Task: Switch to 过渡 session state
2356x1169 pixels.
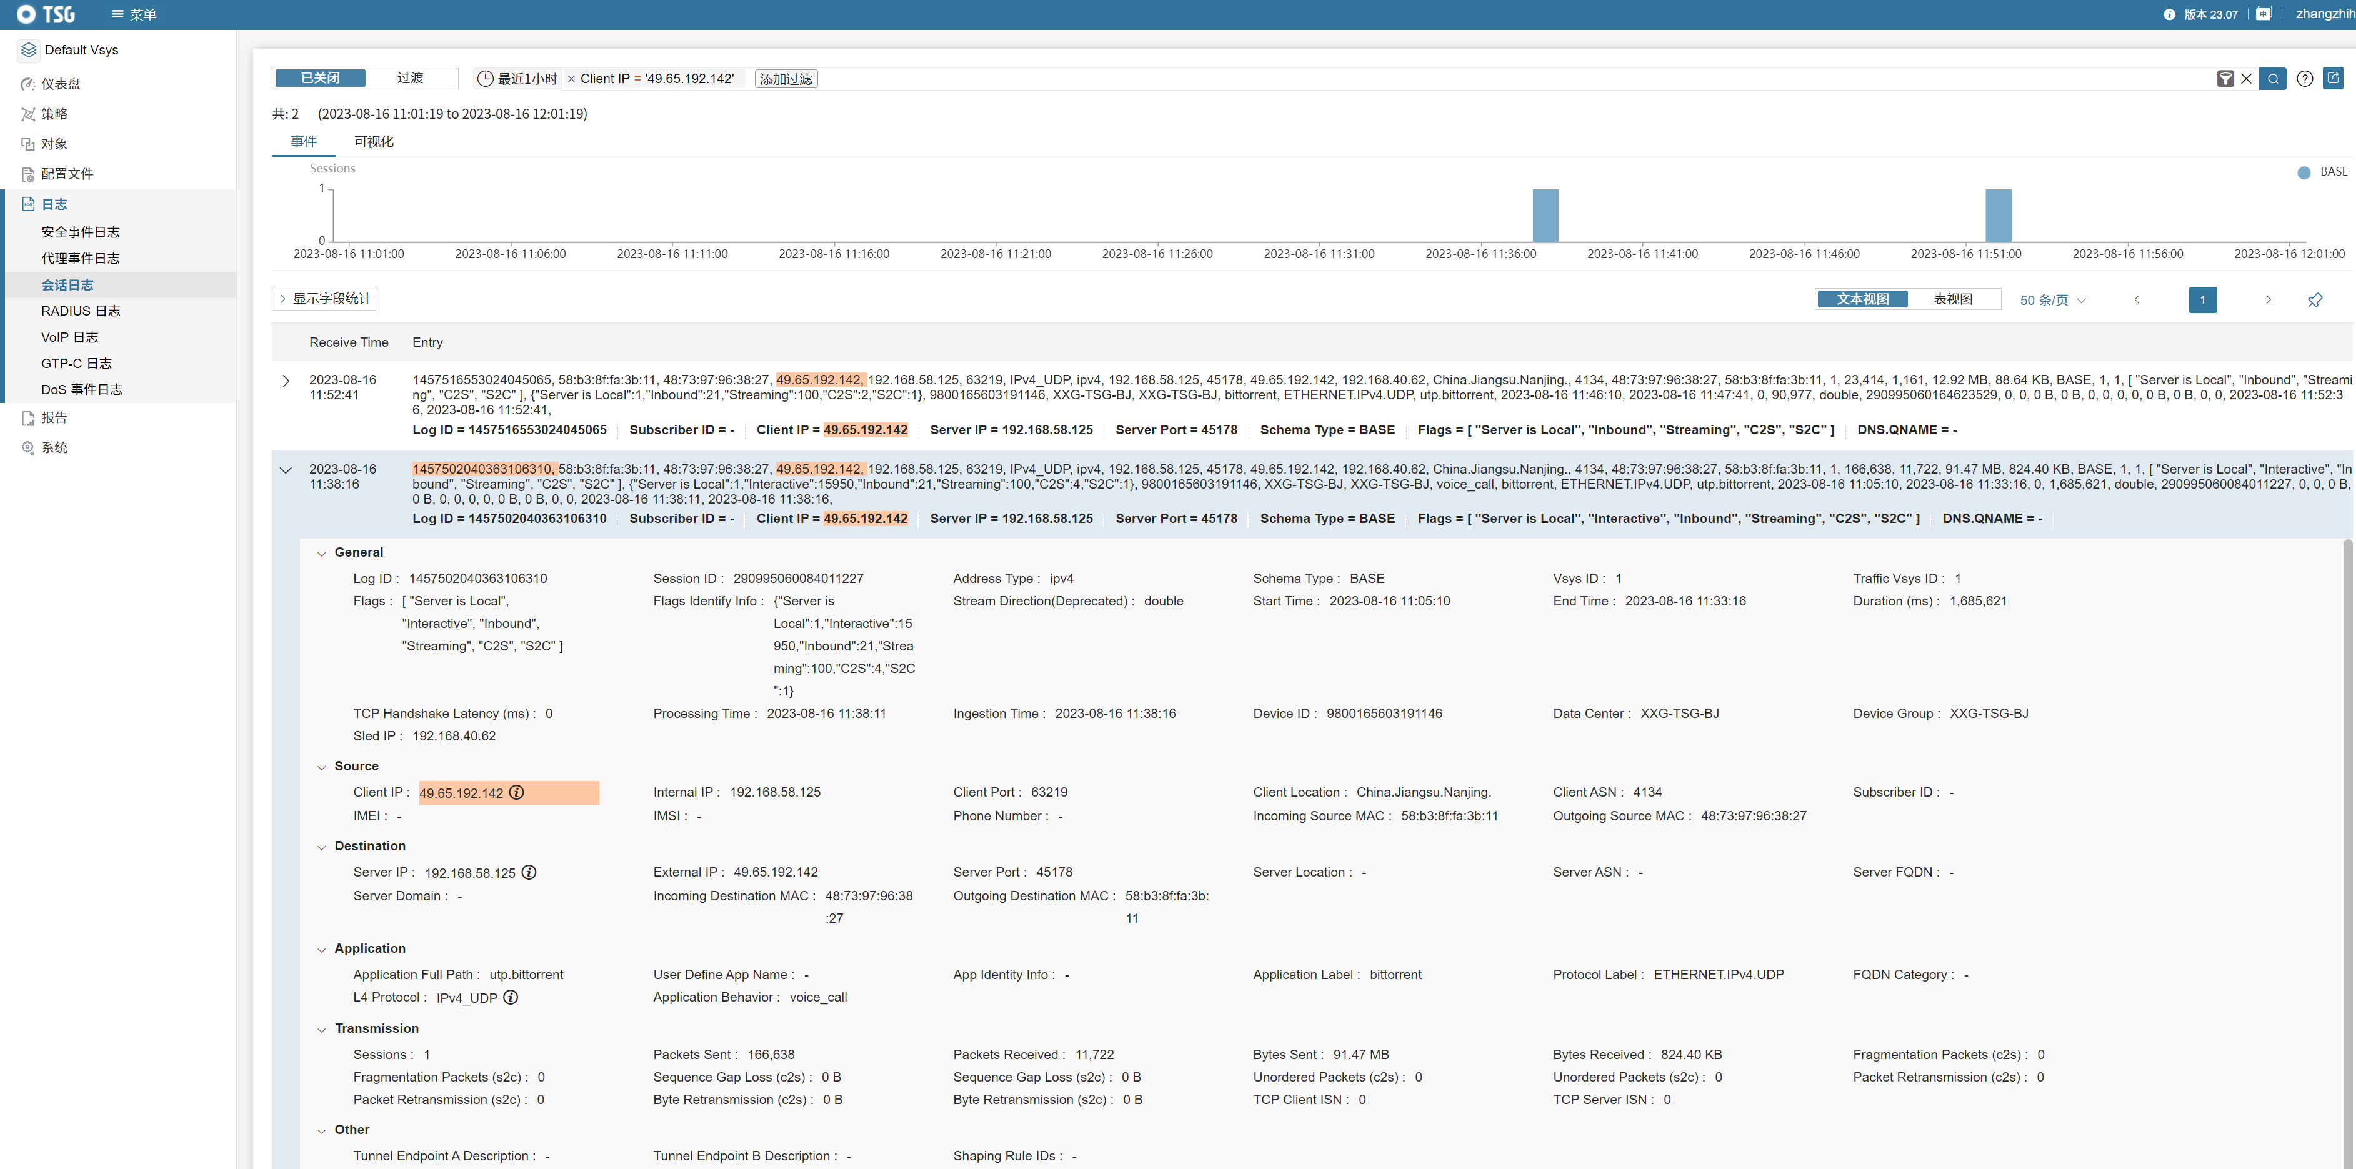Action: pos(410,77)
